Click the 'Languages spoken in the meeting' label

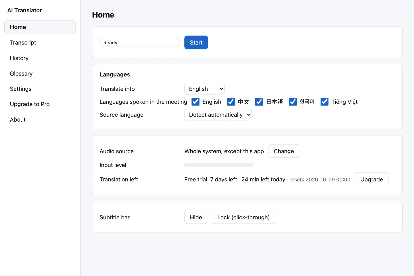coord(143,102)
